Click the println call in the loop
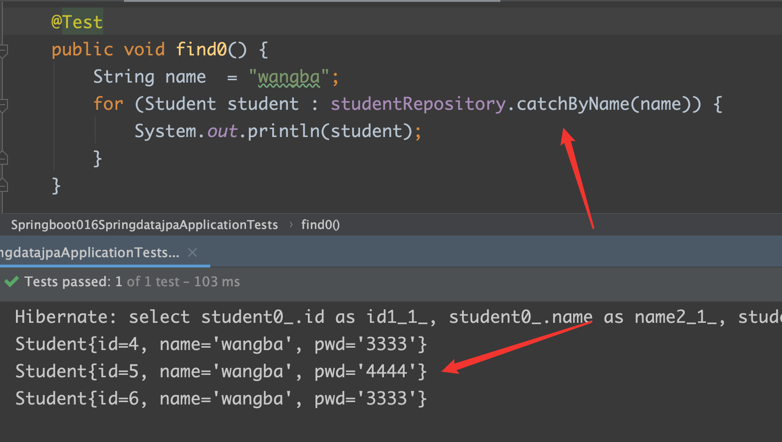Image resolution: width=782 pixels, height=442 pixels. 283,131
